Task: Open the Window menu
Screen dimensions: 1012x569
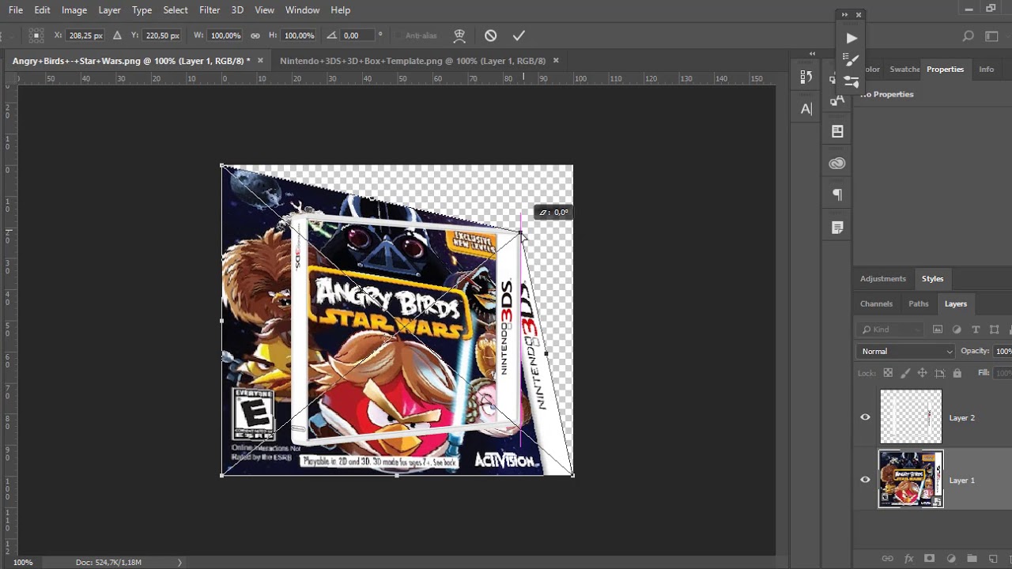Action: [302, 9]
